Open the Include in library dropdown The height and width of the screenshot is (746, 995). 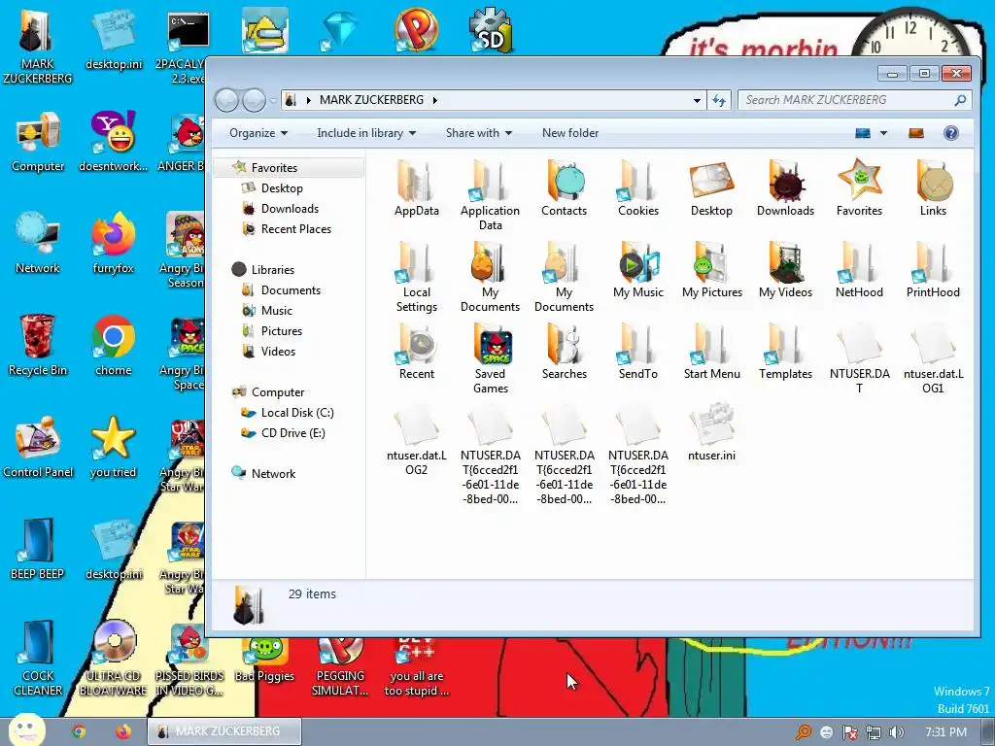pos(366,132)
